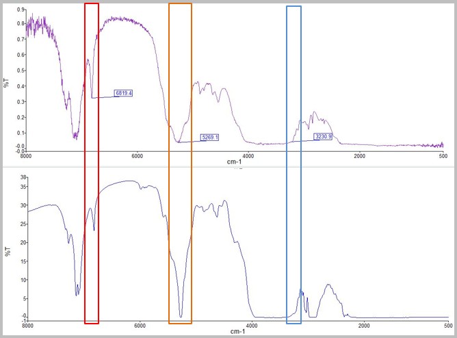Click the 5269.1 peak label
Viewport: 457px width, 338px height.
coord(210,138)
